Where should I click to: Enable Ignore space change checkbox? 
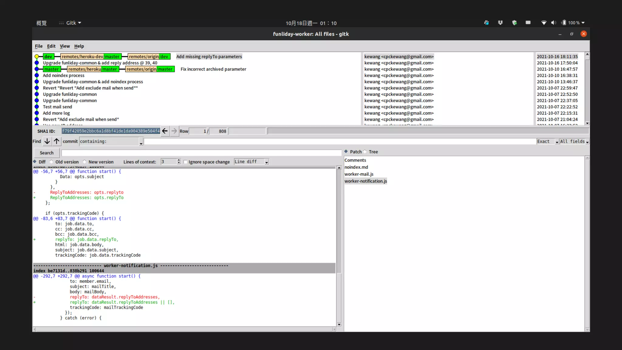(185, 162)
